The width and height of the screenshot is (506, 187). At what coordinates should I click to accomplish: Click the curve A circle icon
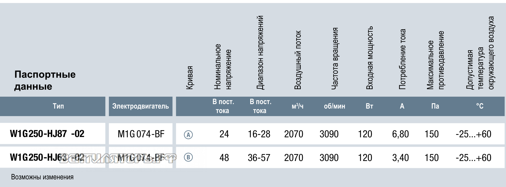188,135
